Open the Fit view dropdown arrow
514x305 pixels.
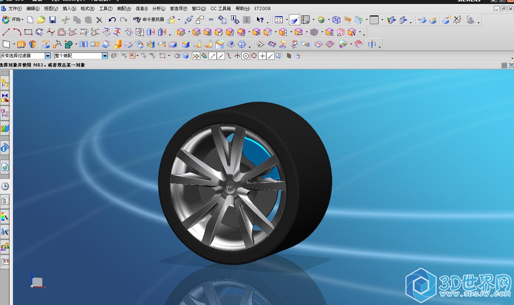click(x=287, y=20)
